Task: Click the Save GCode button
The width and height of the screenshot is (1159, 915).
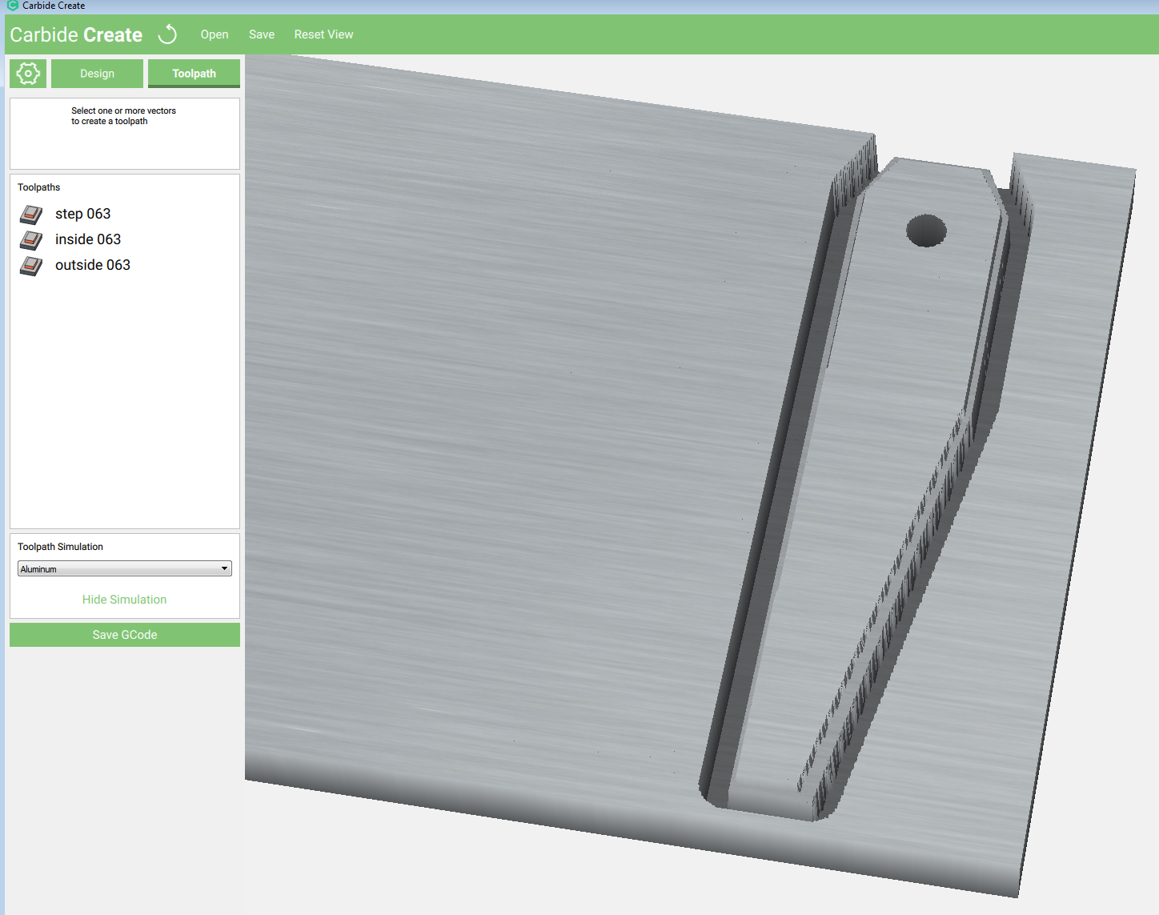Action: pyautogui.click(x=125, y=635)
